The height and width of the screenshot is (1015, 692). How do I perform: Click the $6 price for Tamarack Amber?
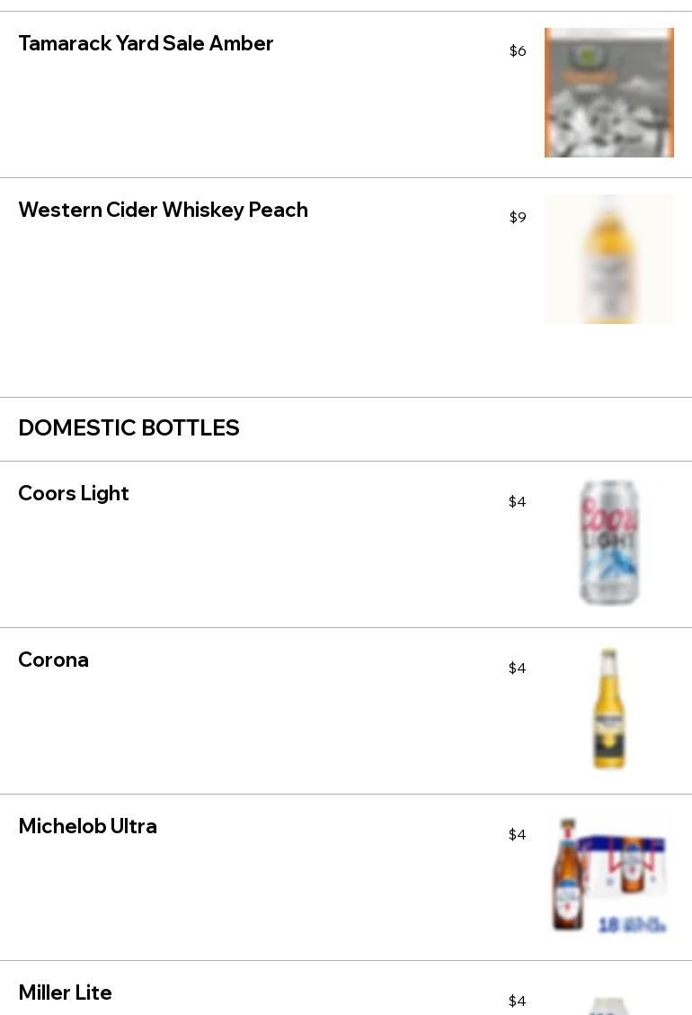(518, 51)
